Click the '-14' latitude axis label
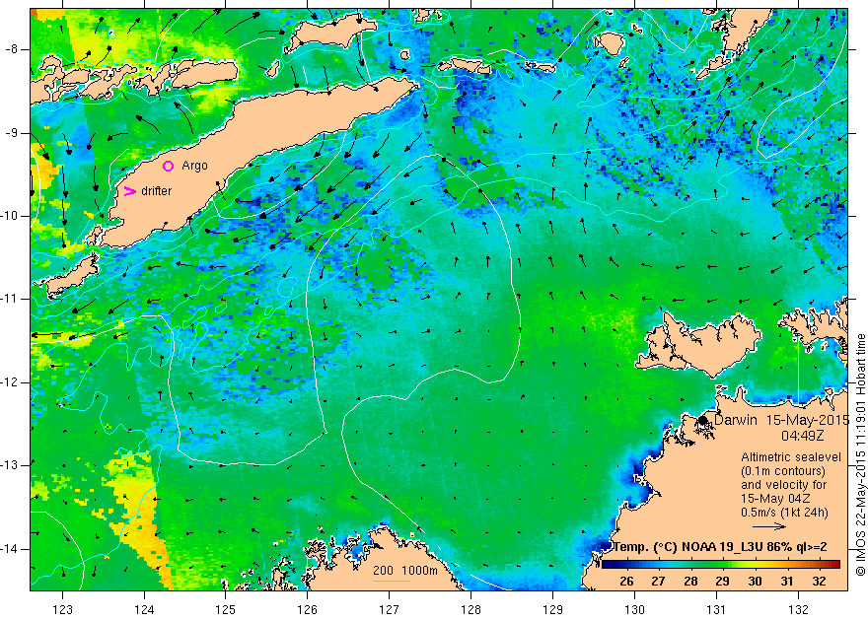Image resolution: width=868 pixels, height=621 pixels. pos(9,549)
